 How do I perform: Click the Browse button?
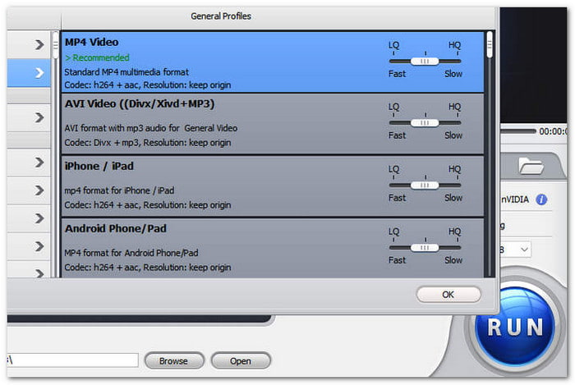point(173,360)
